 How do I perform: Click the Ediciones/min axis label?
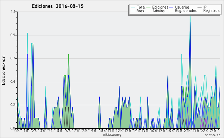(3, 70)
